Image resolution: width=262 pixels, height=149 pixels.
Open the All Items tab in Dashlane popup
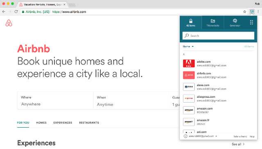[x=191, y=23]
